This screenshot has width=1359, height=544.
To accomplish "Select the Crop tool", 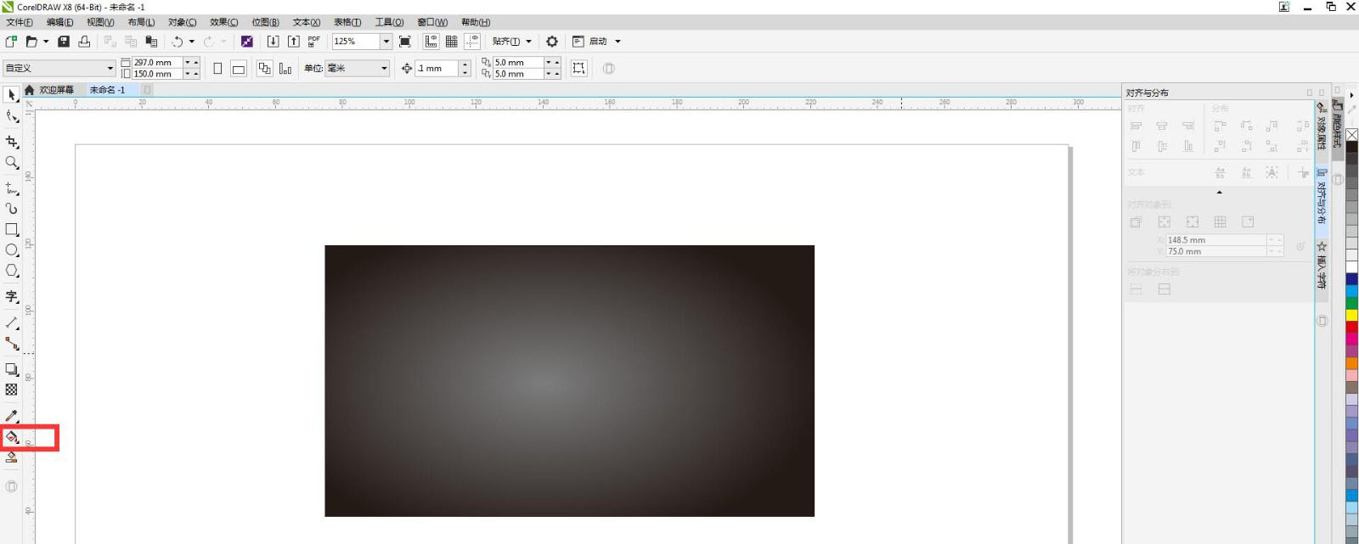I will coord(12,142).
